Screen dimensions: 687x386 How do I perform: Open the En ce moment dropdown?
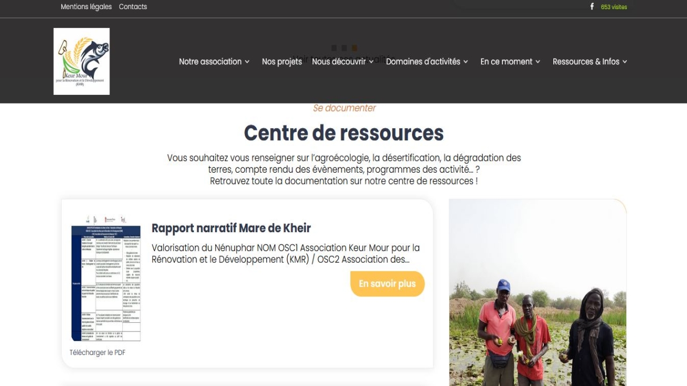pos(510,62)
